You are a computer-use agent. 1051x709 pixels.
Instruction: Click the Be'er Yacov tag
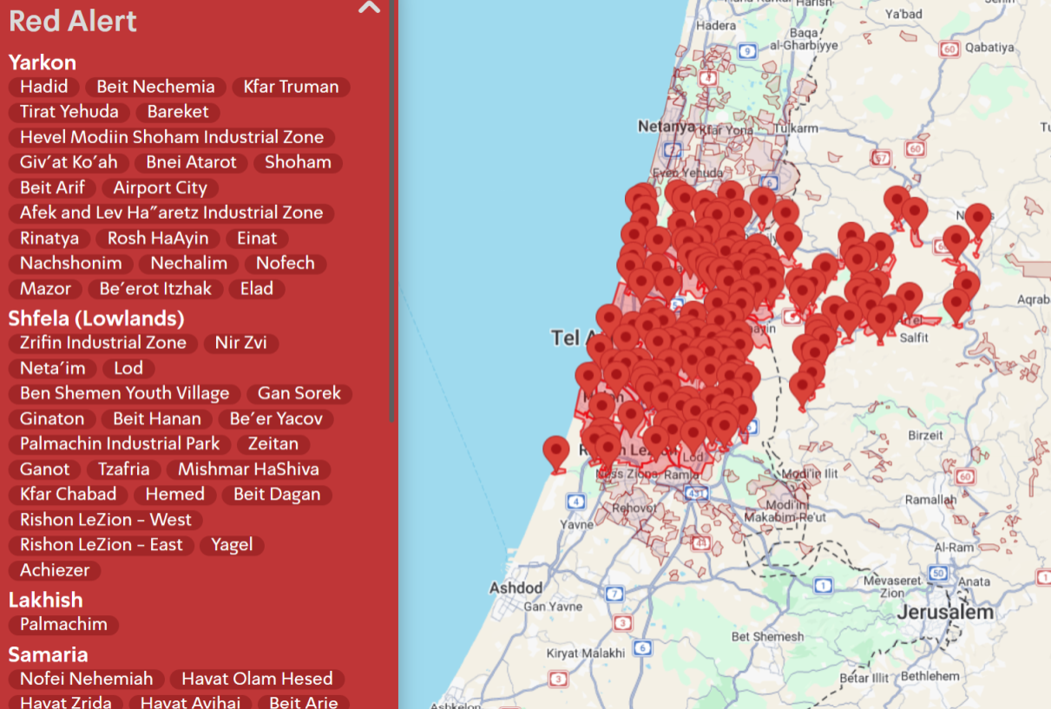tap(276, 418)
